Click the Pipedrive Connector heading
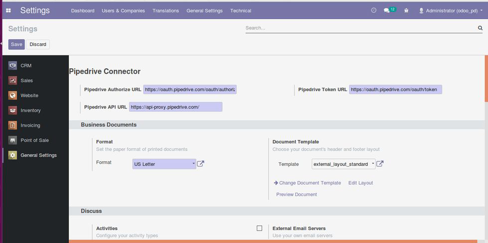 click(x=105, y=72)
